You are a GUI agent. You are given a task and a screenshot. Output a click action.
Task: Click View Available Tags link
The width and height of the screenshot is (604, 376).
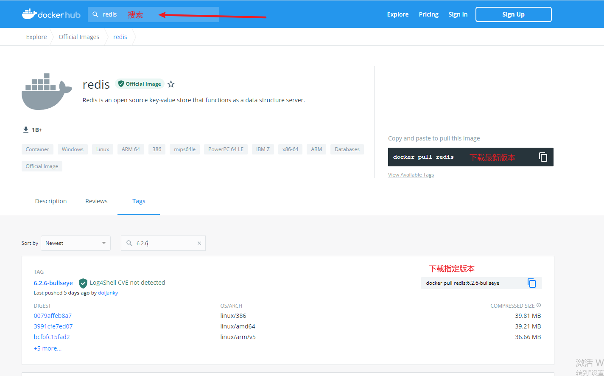click(x=411, y=175)
